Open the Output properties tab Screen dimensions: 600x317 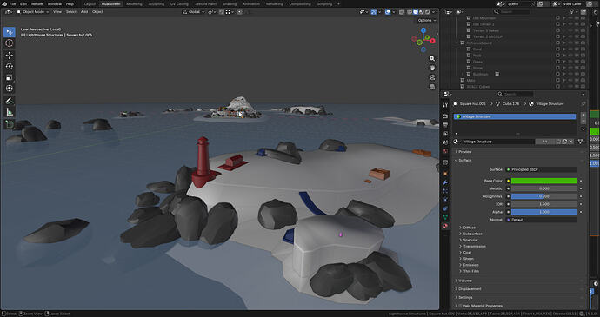click(445, 125)
